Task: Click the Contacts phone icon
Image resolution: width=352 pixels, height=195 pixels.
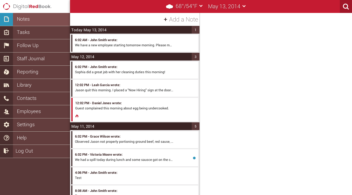Action: click(6, 98)
